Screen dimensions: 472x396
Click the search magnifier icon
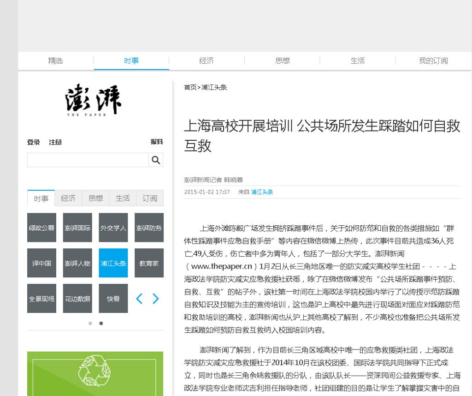pyautogui.click(x=156, y=160)
